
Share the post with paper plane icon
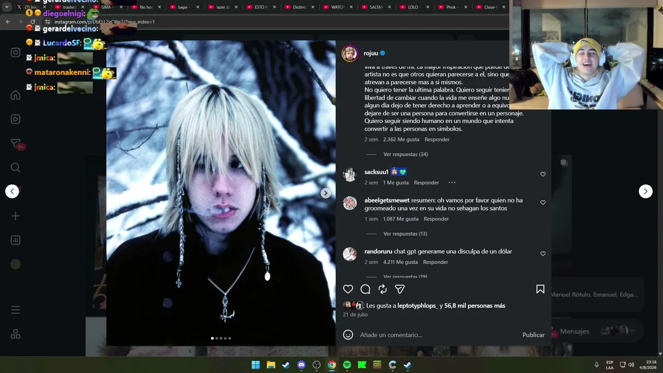click(400, 289)
